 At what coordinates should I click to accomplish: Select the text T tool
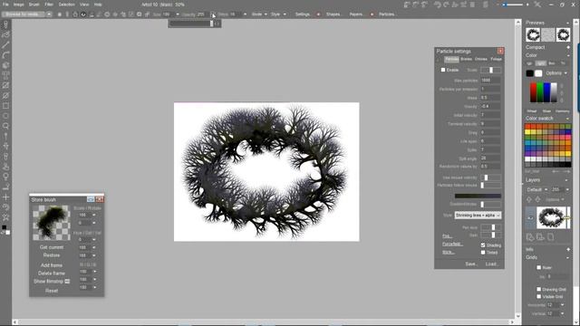pyautogui.click(x=5, y=76)
